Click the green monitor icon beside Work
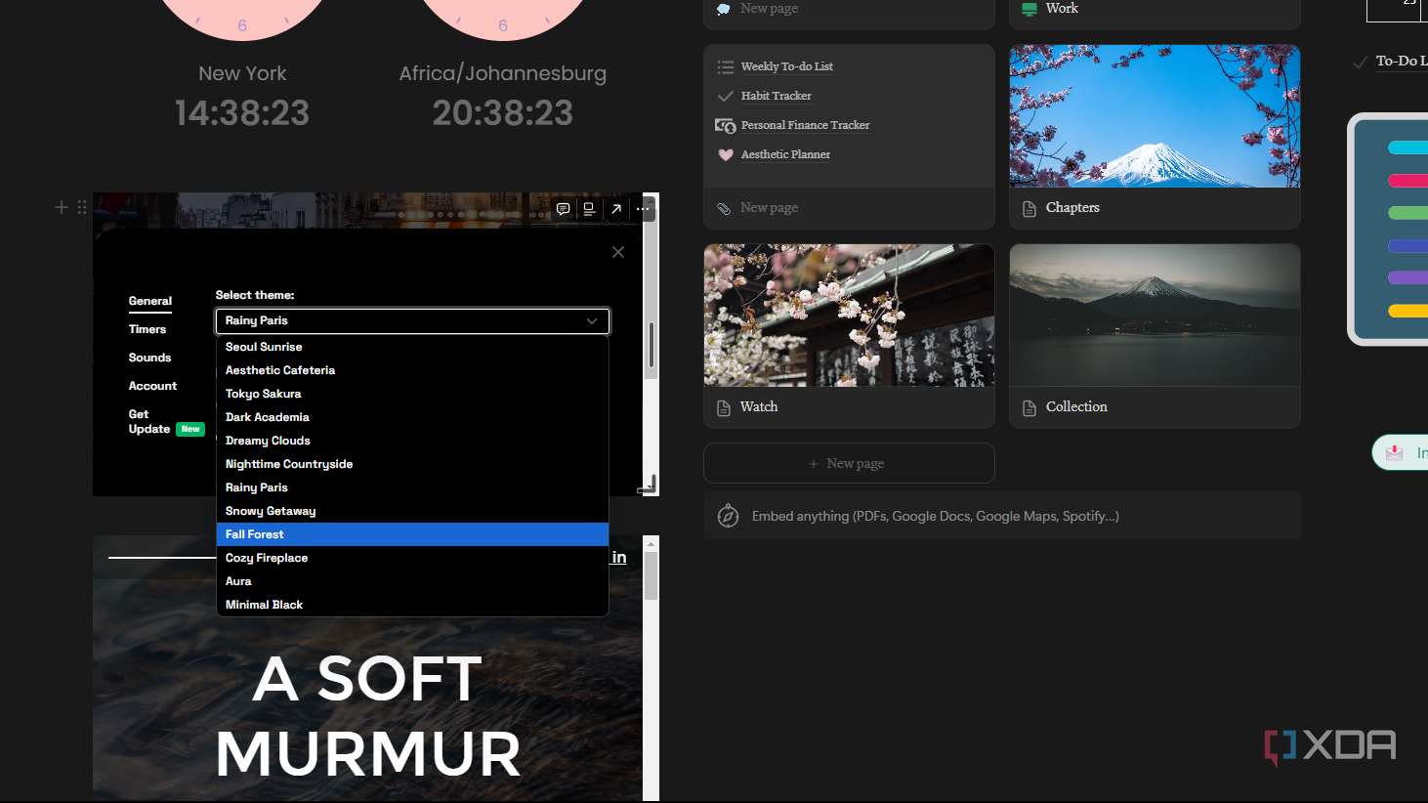The height and width of the screenshot is (803, 1428). coord(1029,9)
